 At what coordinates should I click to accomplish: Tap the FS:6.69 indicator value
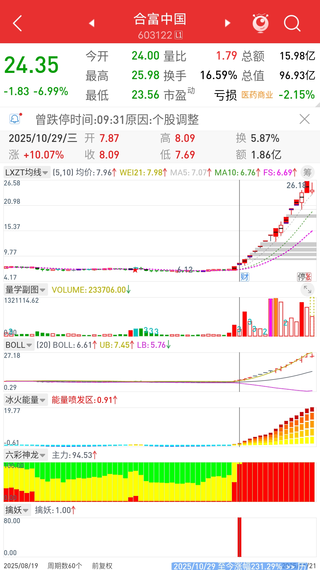(x=280, y=172)
